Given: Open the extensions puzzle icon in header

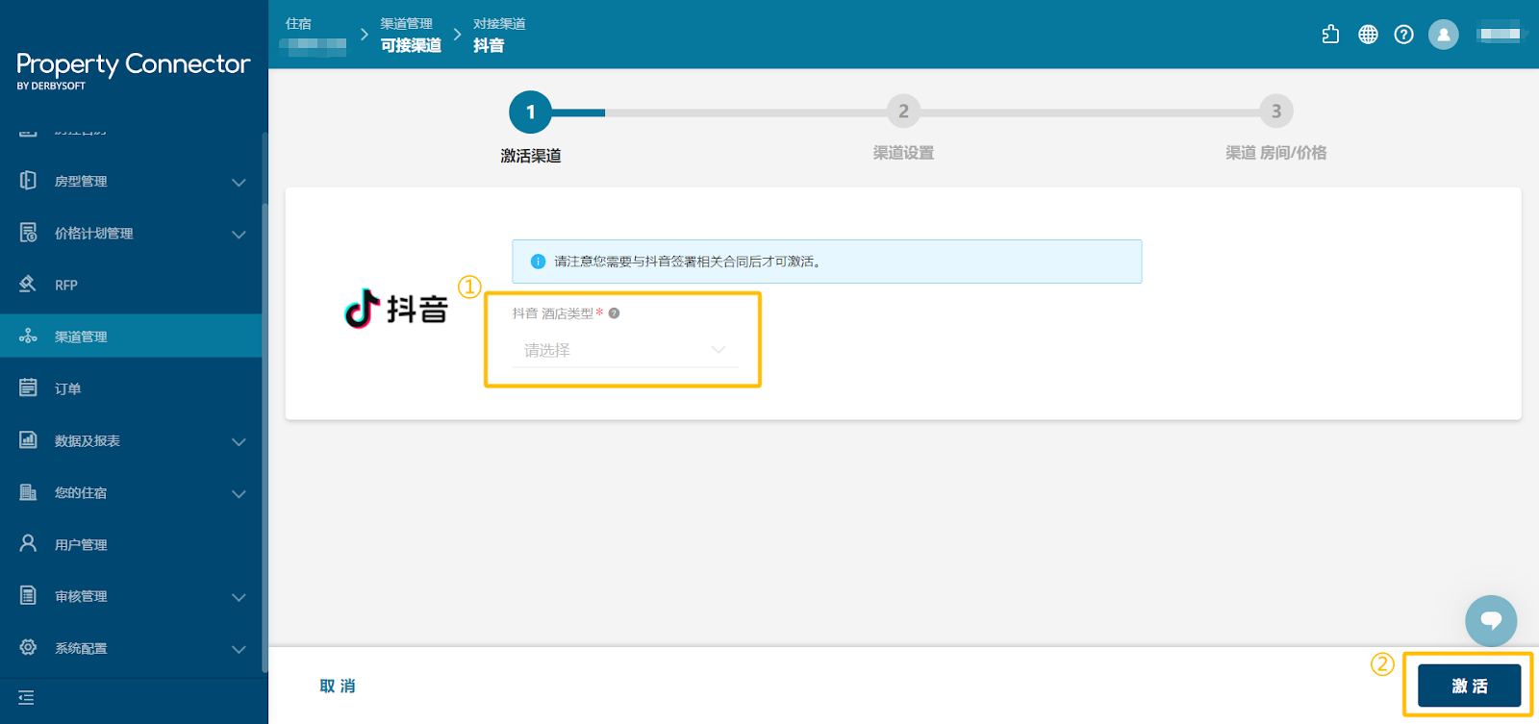Looking at the screenshot, I should [1330, 35].
